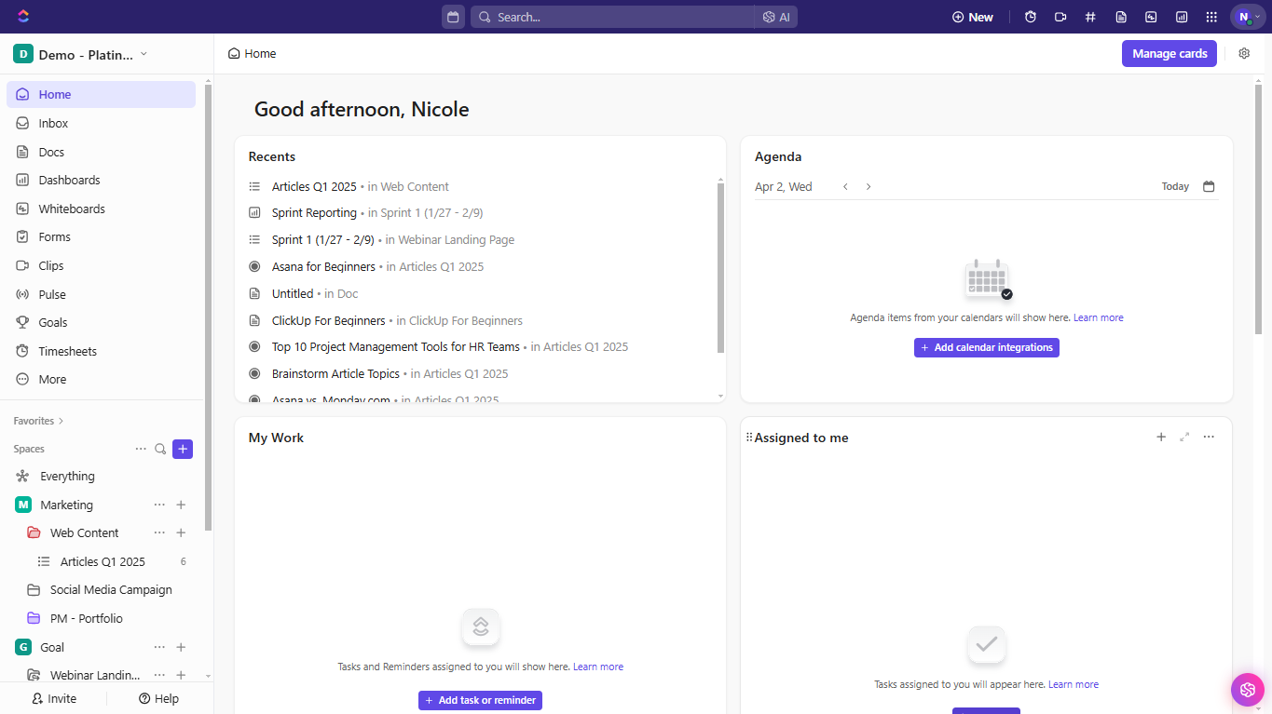
Task: Click More in the sidebar
Action: (101, 379)
